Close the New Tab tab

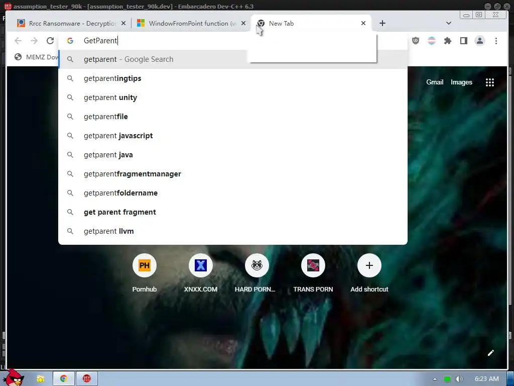click(x=363, y=23)
